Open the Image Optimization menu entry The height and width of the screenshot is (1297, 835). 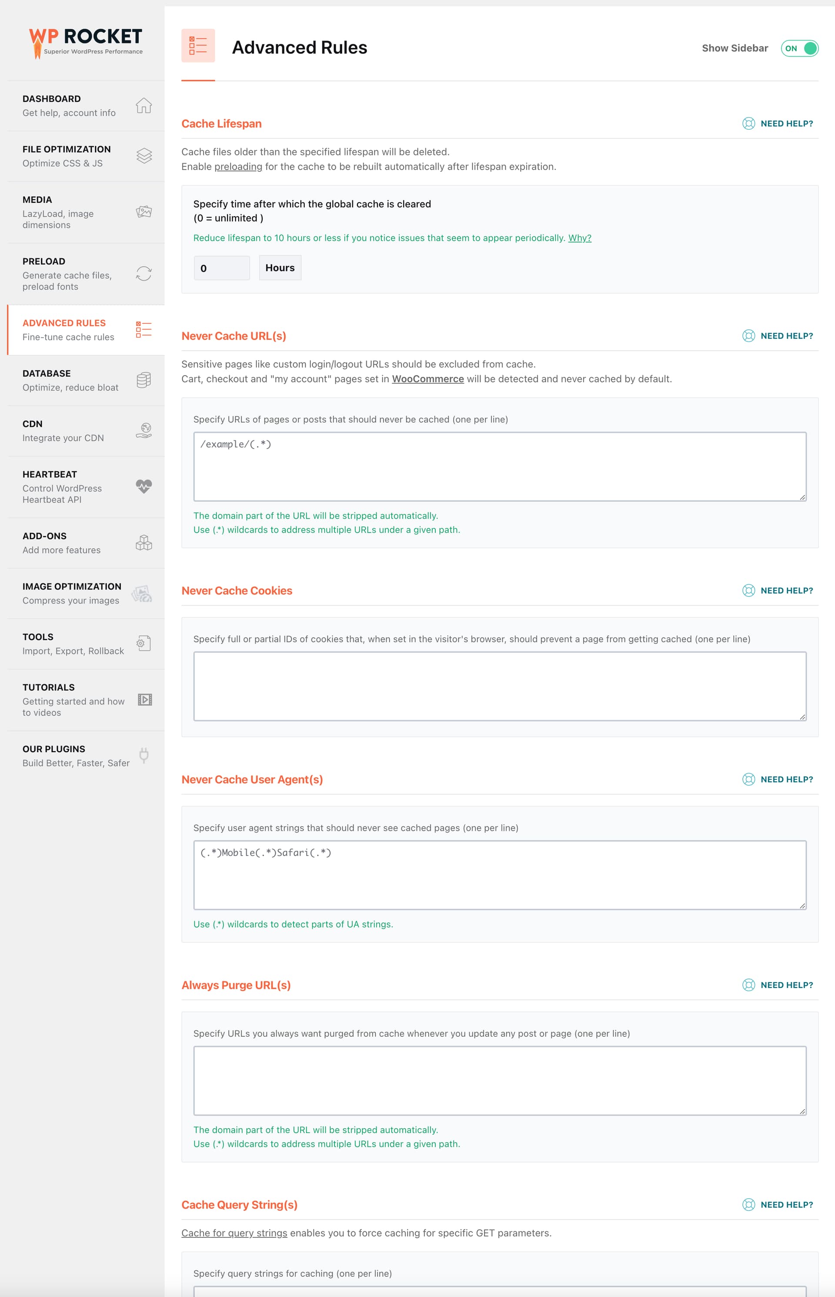pyautogui.click(x=86, y=593)
